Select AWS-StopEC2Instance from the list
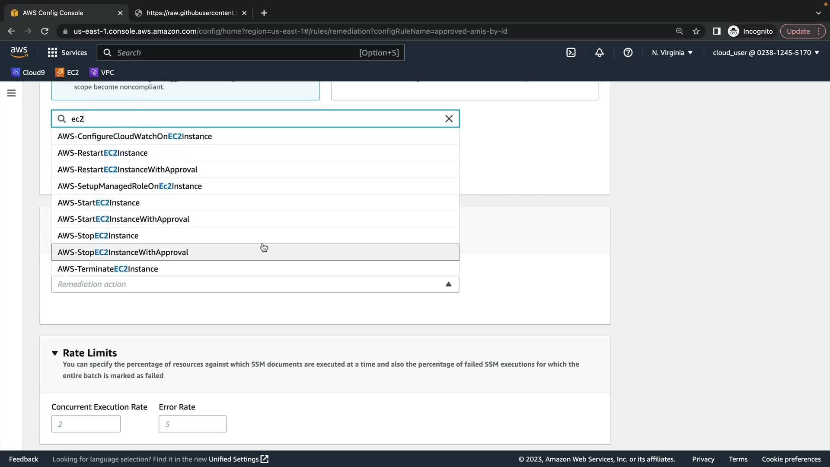Screen dimensions: 830x467 (98, 236)
